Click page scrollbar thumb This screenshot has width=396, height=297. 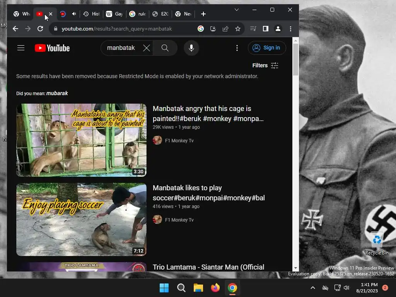295,60
